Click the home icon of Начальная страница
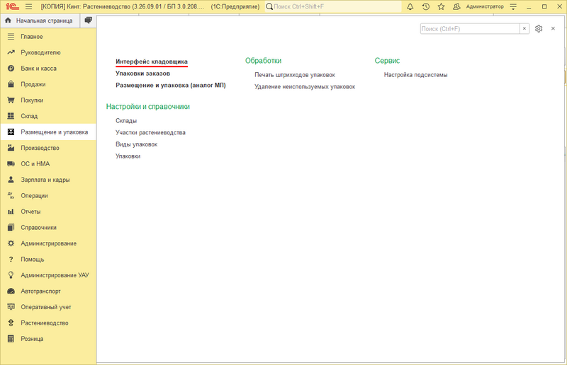Viewport: 567px width, 365px height. [8, 21]
